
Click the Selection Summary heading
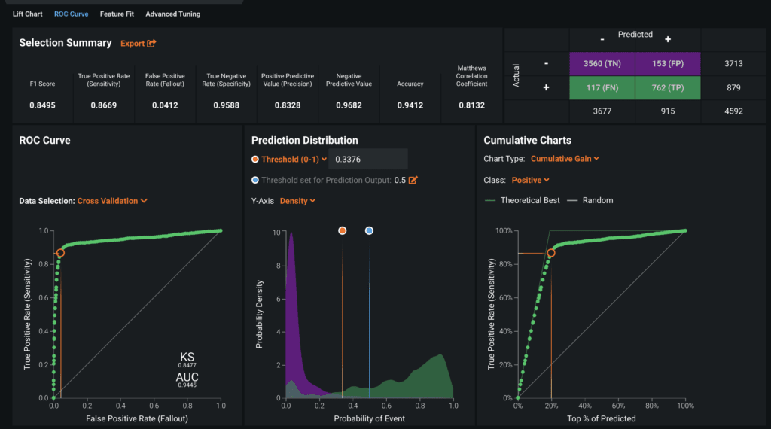click(66, 43)
